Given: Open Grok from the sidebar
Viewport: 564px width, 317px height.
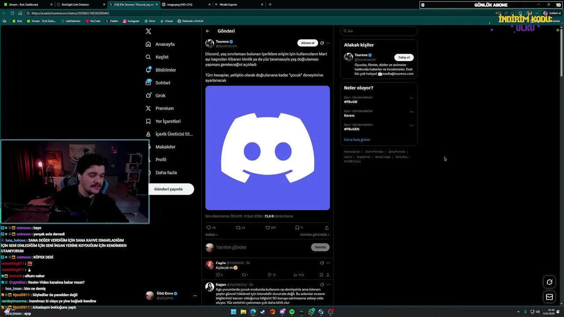Looking at the screenshot, I should 156,96.
